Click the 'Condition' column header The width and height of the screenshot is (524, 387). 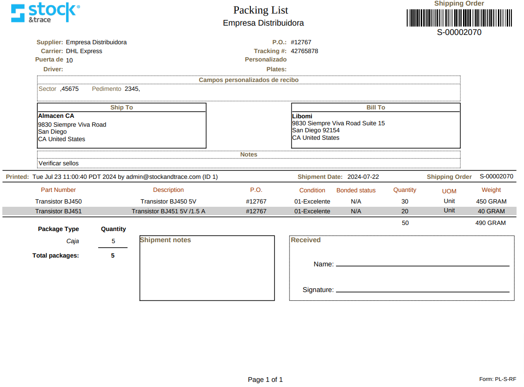pyautogui.click(x=312, y=190)
